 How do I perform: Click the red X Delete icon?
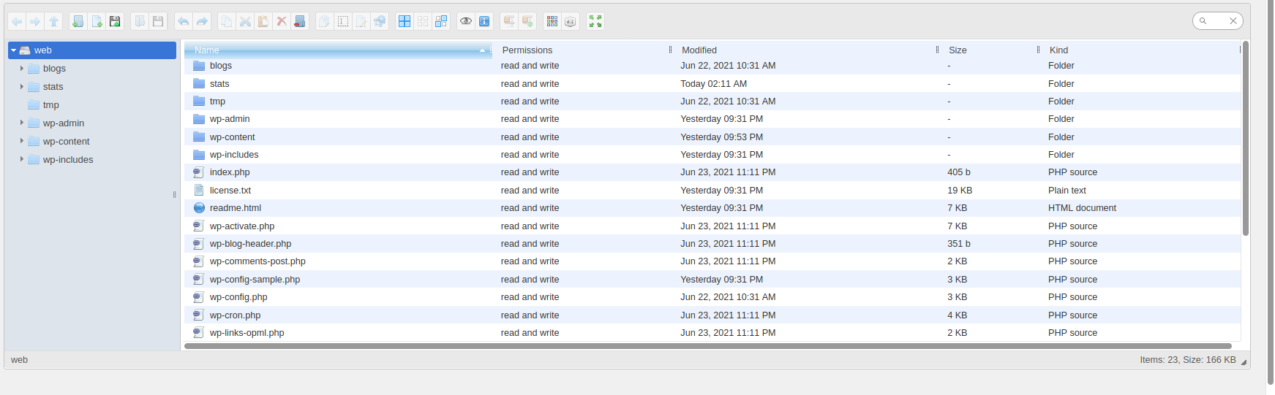click(282, 21)
